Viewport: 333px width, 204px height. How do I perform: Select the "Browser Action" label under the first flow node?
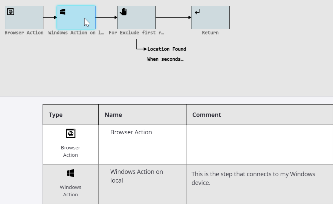point(24,32)
